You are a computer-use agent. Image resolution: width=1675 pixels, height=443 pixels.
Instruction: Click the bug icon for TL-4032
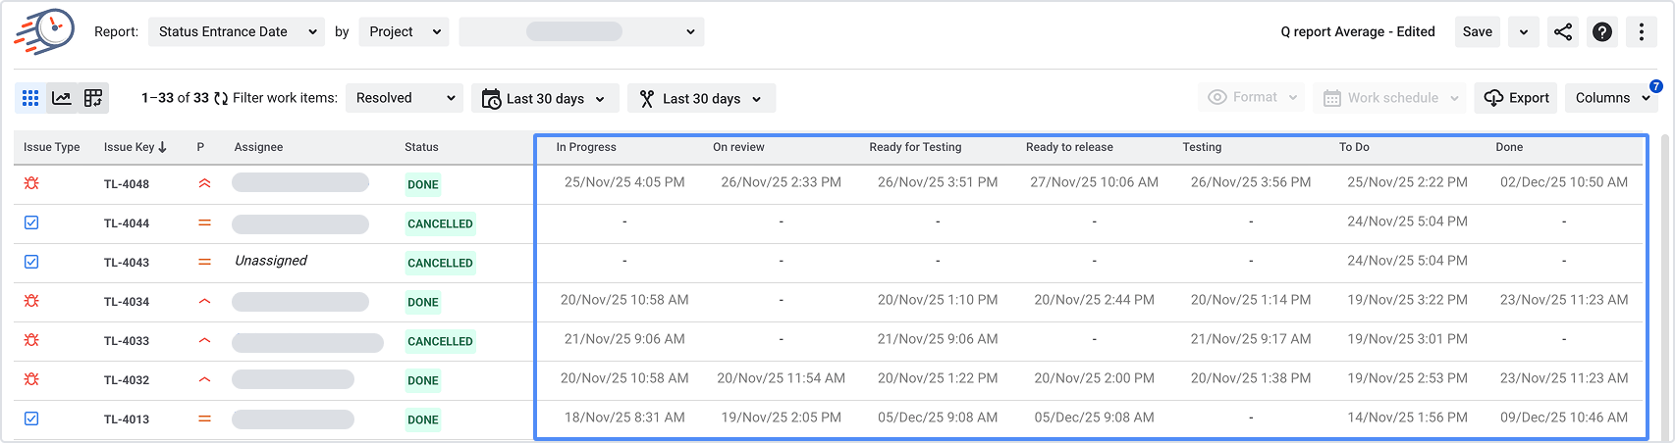(31, 379)
